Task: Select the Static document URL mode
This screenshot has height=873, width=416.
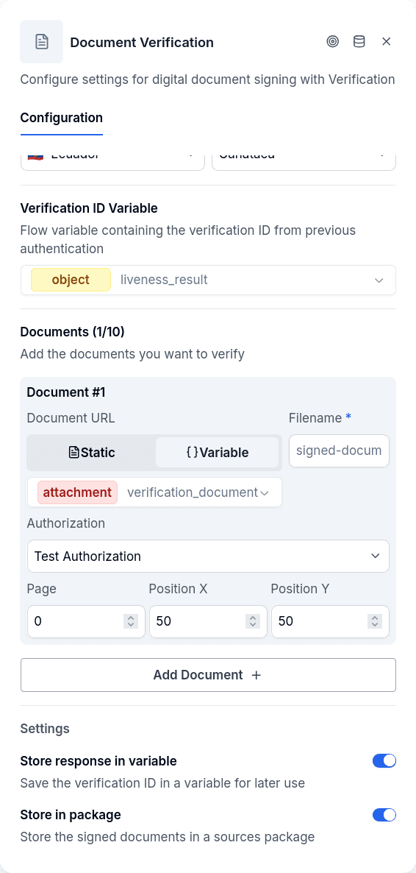Action: (92, 453)
